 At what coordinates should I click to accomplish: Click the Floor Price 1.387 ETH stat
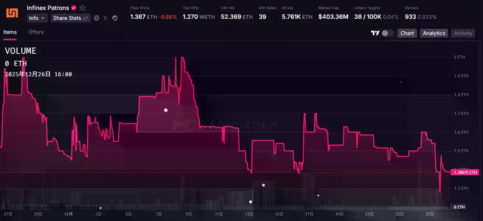click(153, 17)
